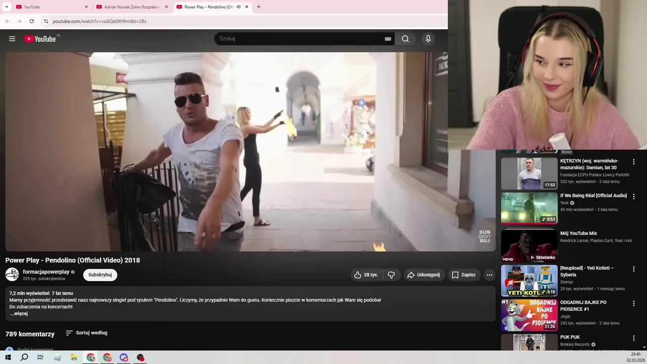Open the formacjapowerplay channel avatar

(x=12, y=275)
